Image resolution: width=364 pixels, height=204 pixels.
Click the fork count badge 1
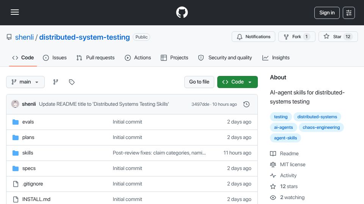pyautogui.click(x=306, y=37)
